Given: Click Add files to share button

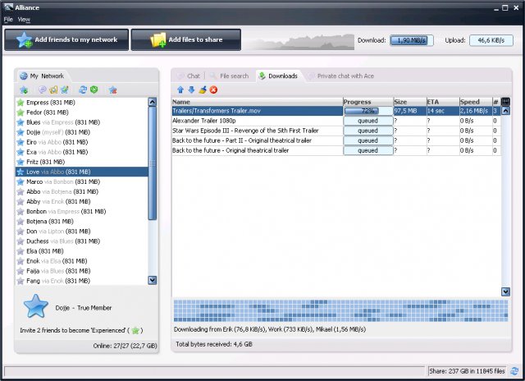Looking at the screenshot, I should coord(186,39).
